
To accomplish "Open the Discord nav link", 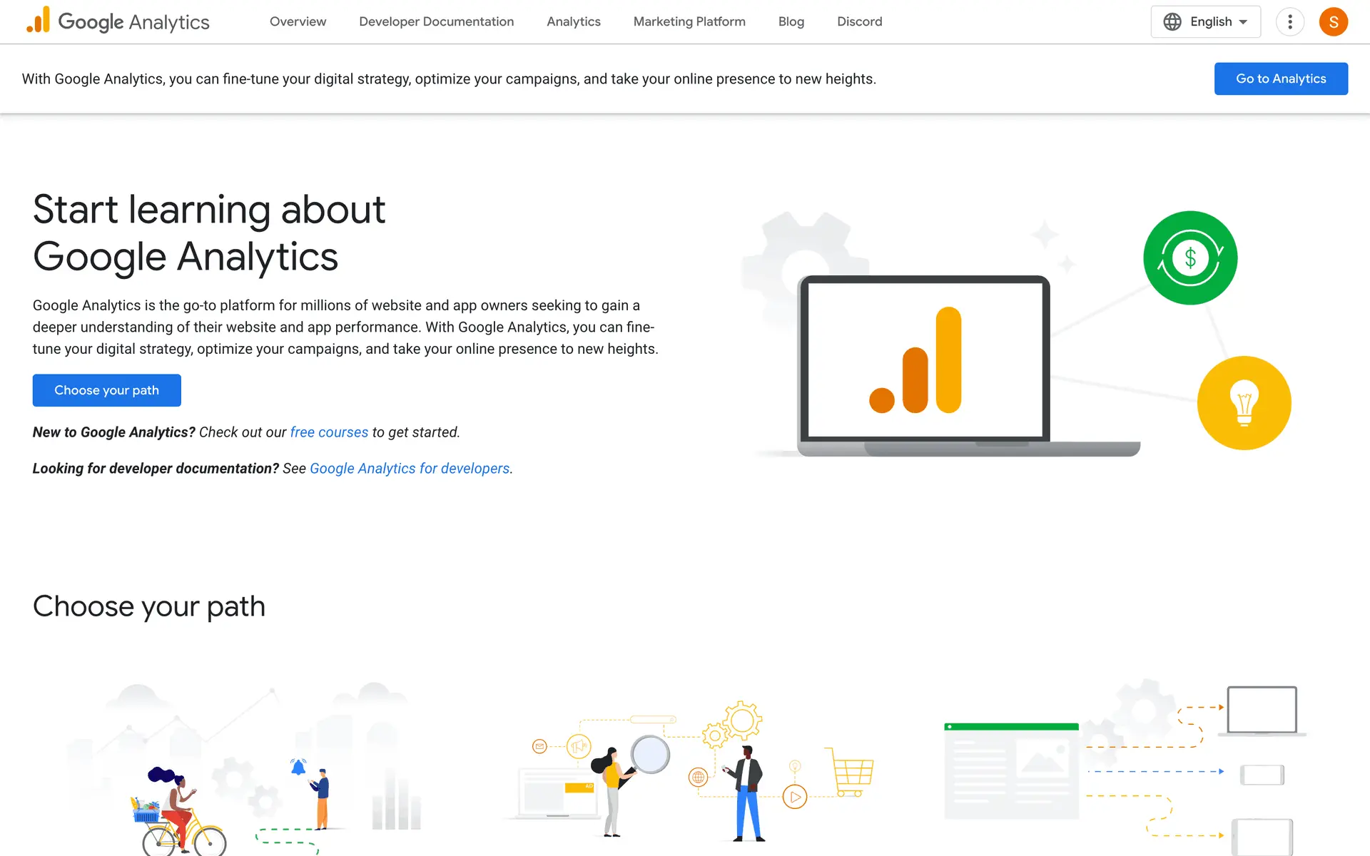I will click(859, 21).
